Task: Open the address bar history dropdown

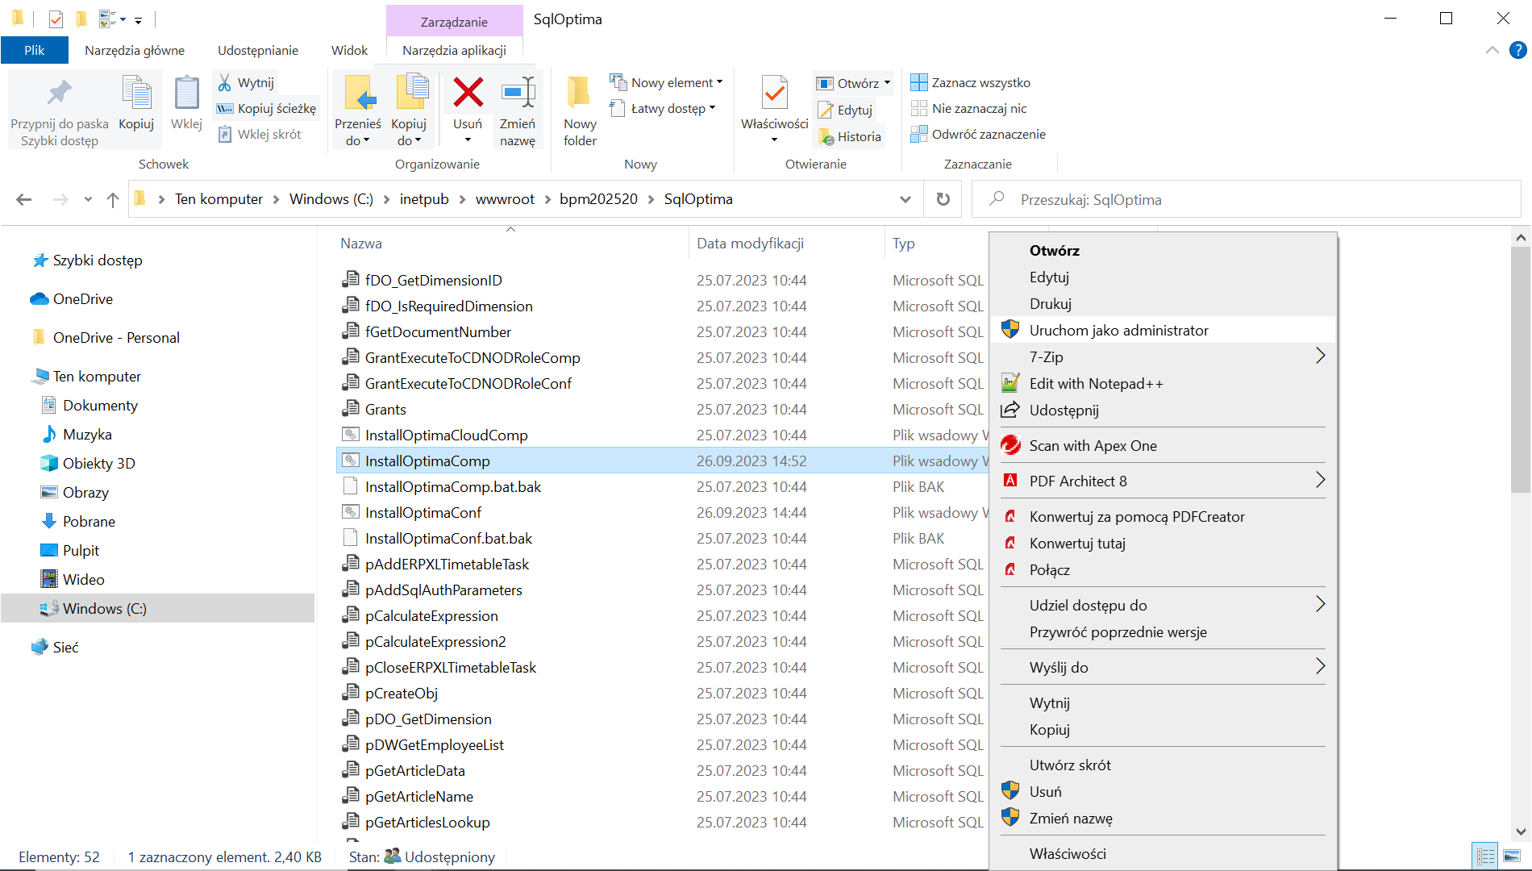Action: [905, 199]
